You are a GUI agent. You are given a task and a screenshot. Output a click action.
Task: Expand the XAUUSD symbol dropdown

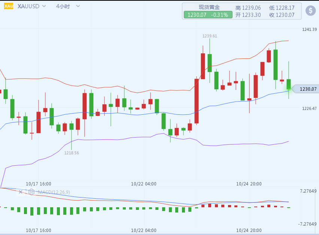click(x=44, y=6)
